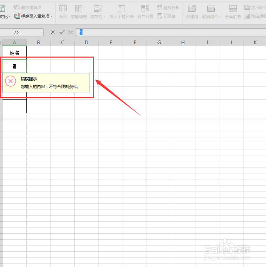Click the 智能填充 (smart fill) icon
Screen dimensions: 266x267
pyautogui.click(x=79, y=8)
